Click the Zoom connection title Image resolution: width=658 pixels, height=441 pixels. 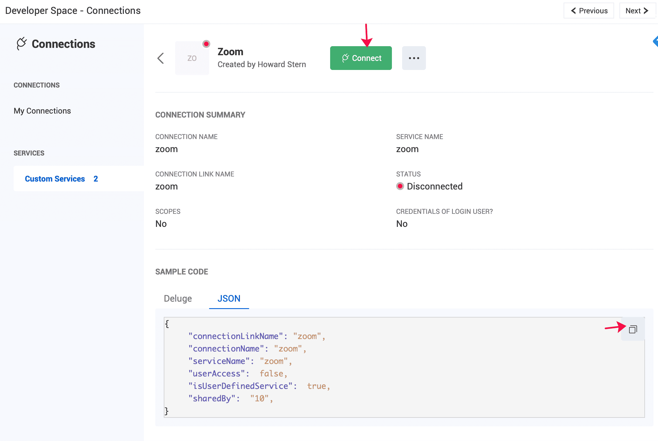(230, 52)
